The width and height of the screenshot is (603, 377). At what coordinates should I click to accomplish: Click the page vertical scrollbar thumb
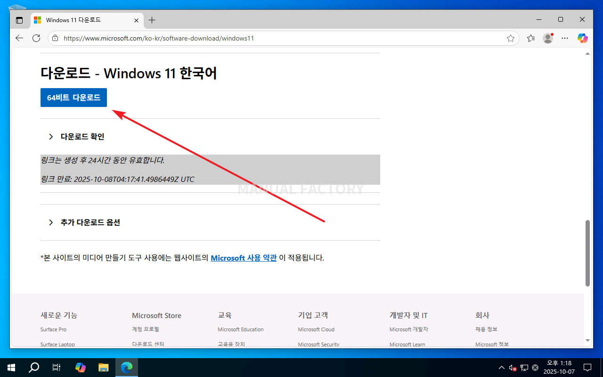[x=587, y=253]
